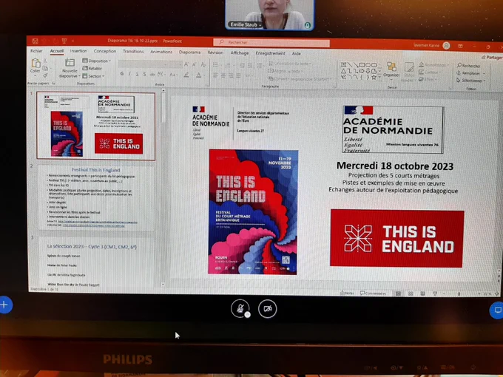Click the start slideshow icon in quick access toolbar
This screenshot has width=503, height=377.
click(x=64, y=41)
